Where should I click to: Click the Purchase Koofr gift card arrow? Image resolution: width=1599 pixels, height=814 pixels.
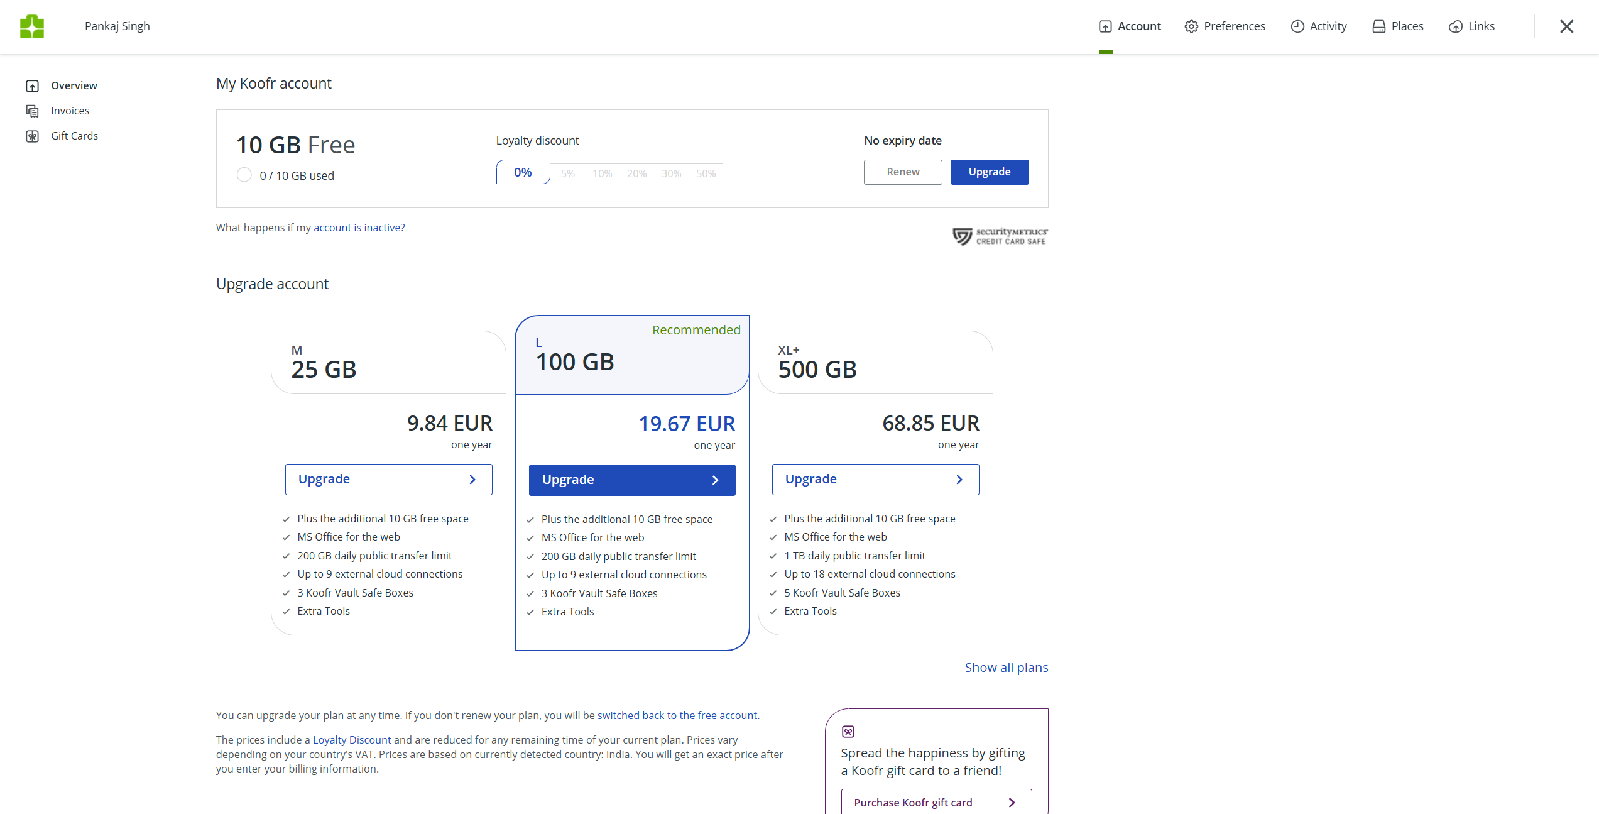pyautogui.click(x=1012, y=803)
